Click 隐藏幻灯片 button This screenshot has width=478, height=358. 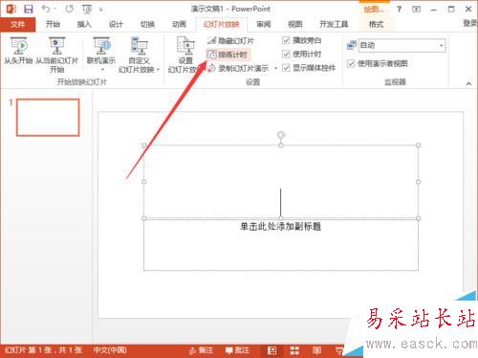pos(230,40)
